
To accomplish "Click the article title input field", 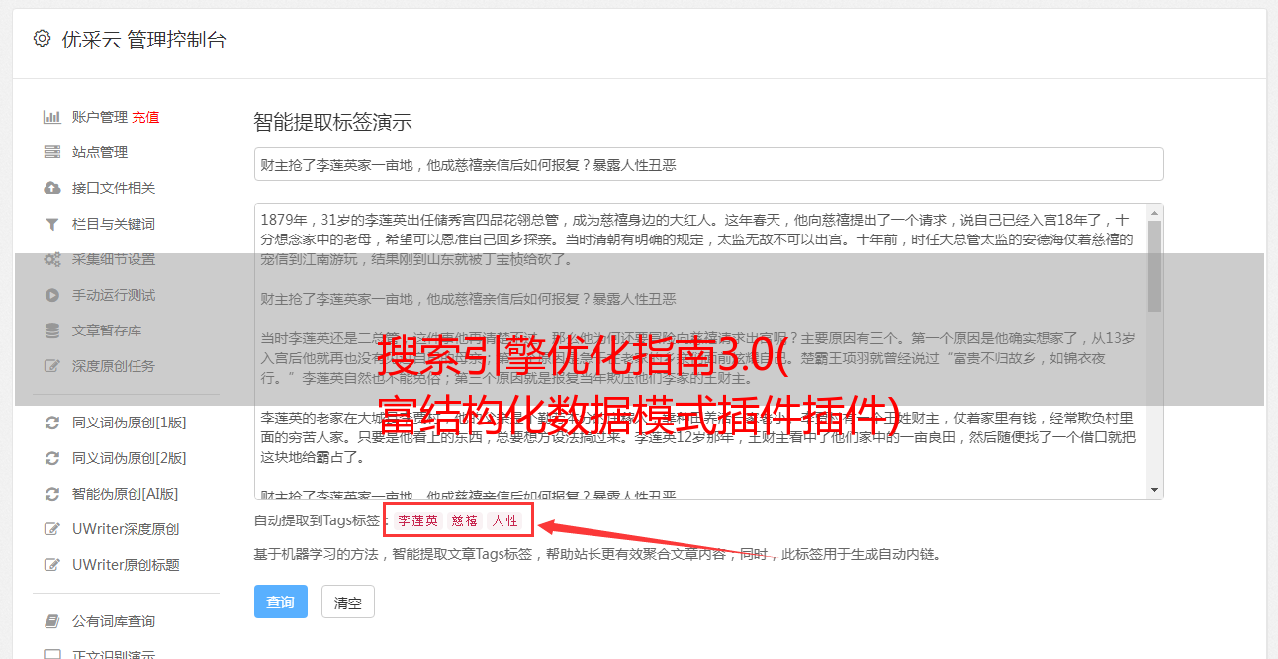I will 708,164.
